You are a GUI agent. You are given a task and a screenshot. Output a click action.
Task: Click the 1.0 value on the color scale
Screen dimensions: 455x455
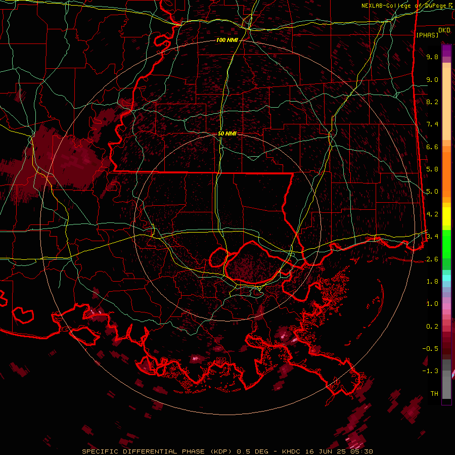[x=432, y=304]
